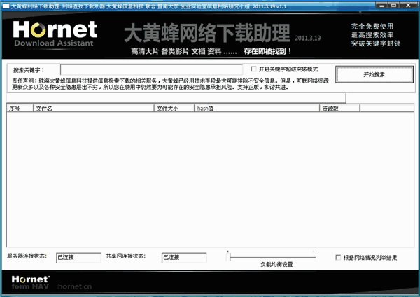Image resolution: width=420 pixels, height=297 pixels.
Task: Click the 共享网连接状态 field showing 已连接
Action: [x=184, y=258]
